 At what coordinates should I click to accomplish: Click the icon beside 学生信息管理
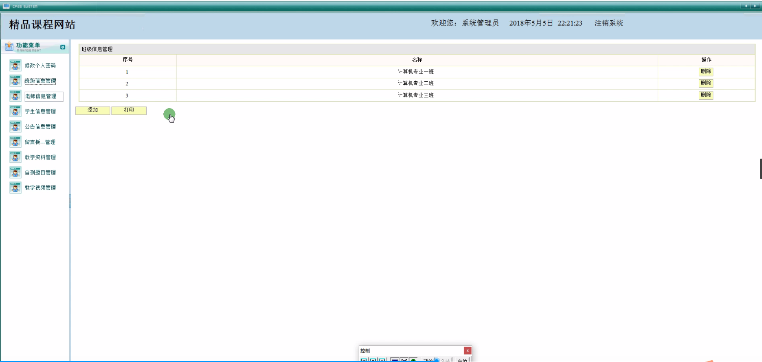pyautogui.click(x=15, y=111)
